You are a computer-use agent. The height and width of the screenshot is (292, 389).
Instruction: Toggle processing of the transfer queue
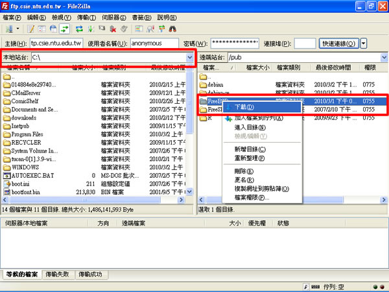tap(91, 29)
